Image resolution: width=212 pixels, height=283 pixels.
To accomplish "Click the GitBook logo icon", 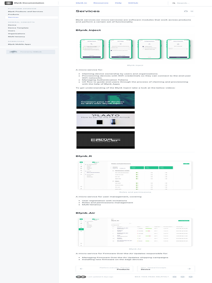I will (x=13, y=52).
